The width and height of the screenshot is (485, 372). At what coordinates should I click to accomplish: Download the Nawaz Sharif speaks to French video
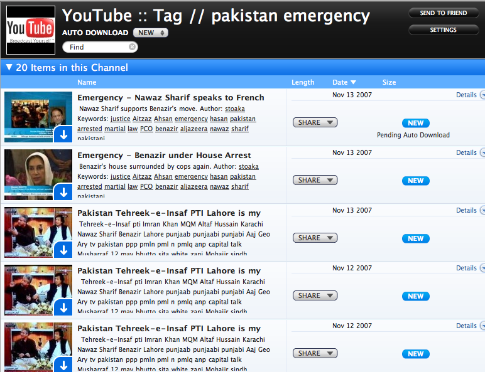63,134
